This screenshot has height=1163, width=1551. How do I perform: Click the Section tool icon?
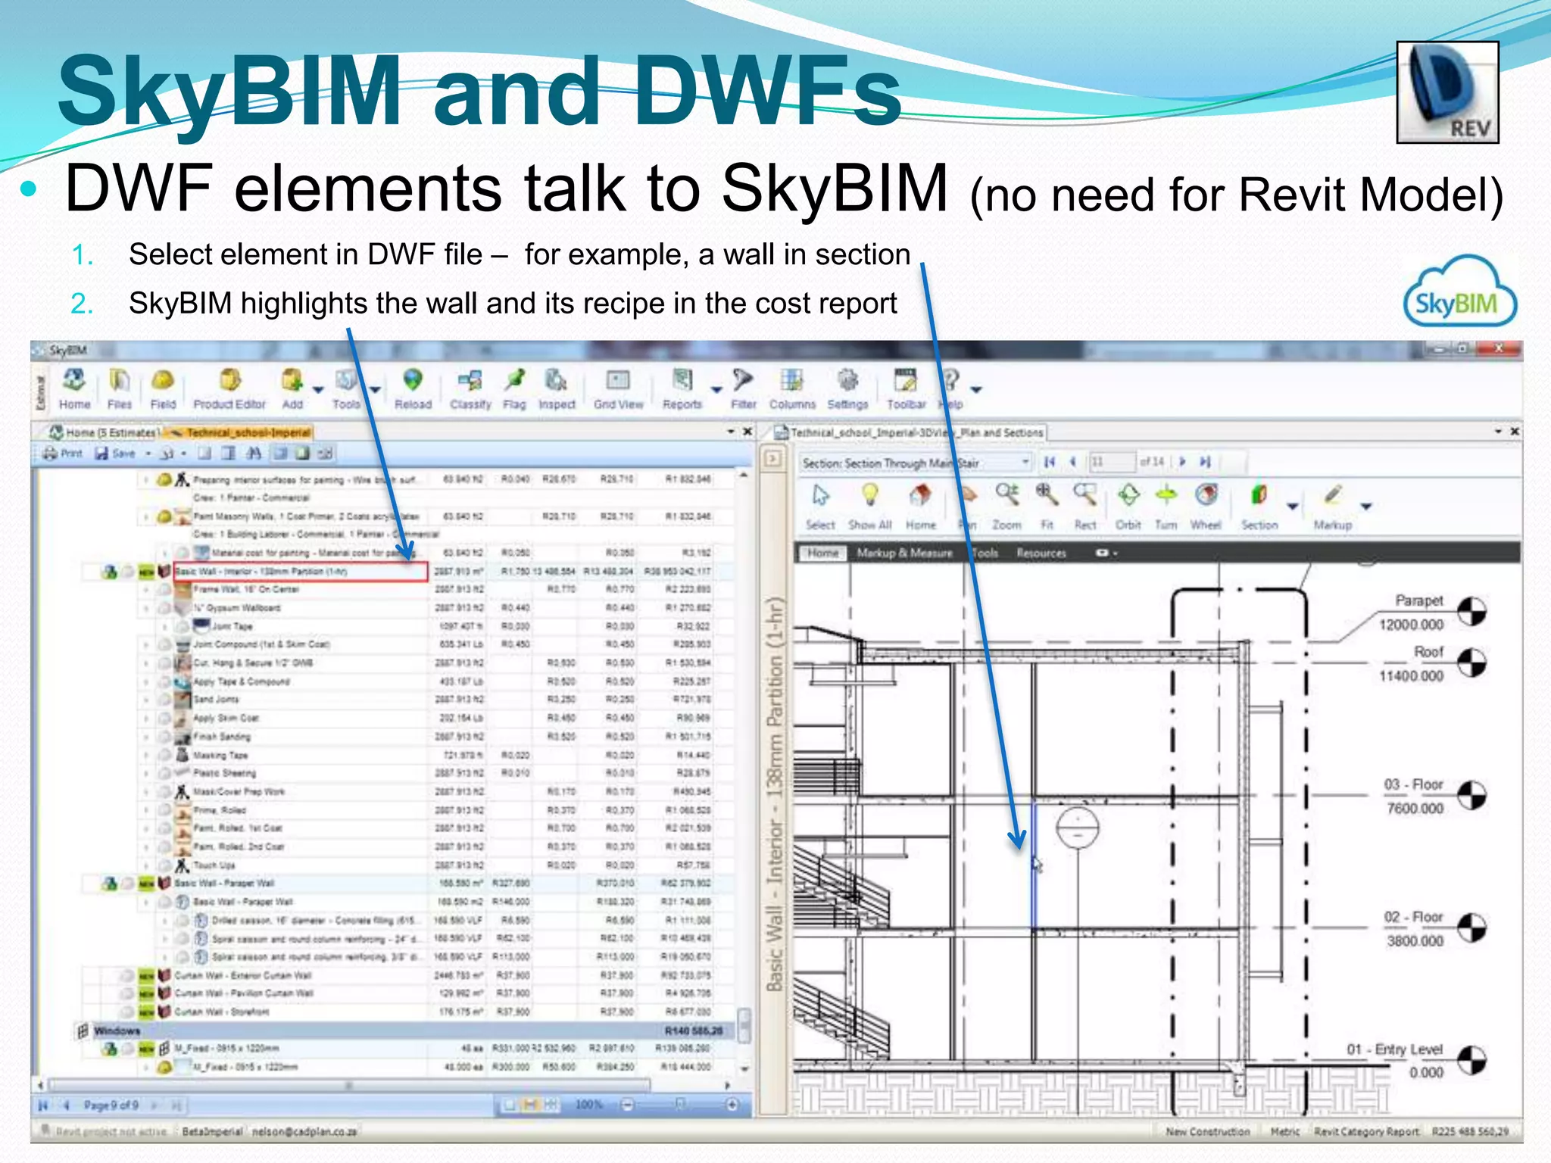[x=1259, y=507]
